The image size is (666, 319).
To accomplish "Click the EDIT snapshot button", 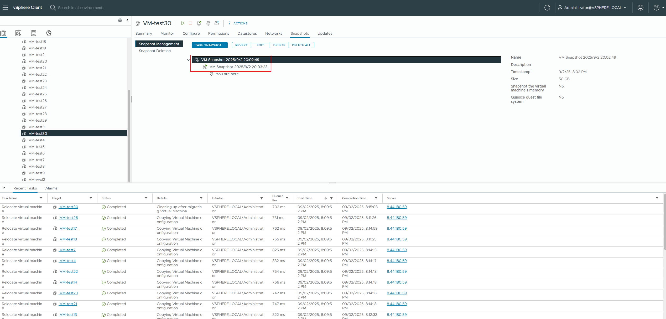I will (x=260, y=45).
